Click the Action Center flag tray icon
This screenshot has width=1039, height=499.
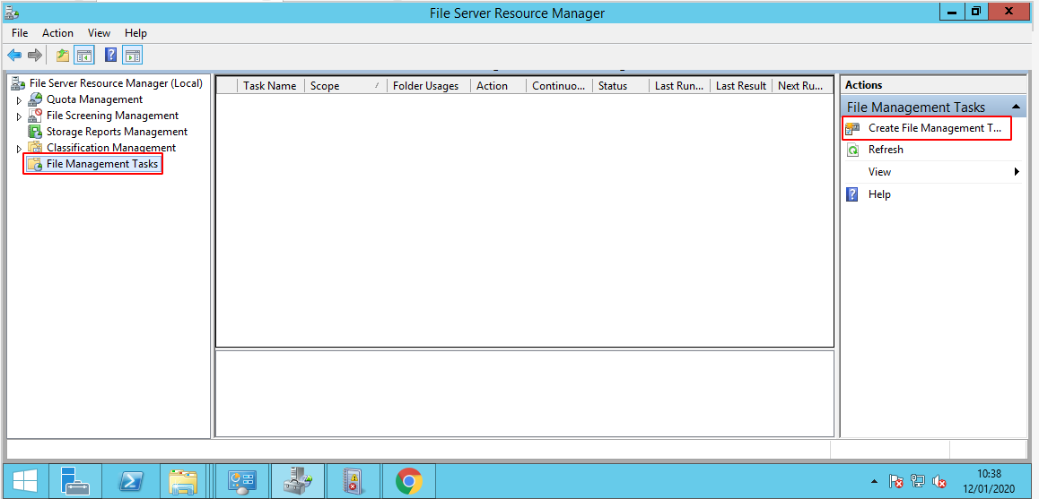[896, 481]
